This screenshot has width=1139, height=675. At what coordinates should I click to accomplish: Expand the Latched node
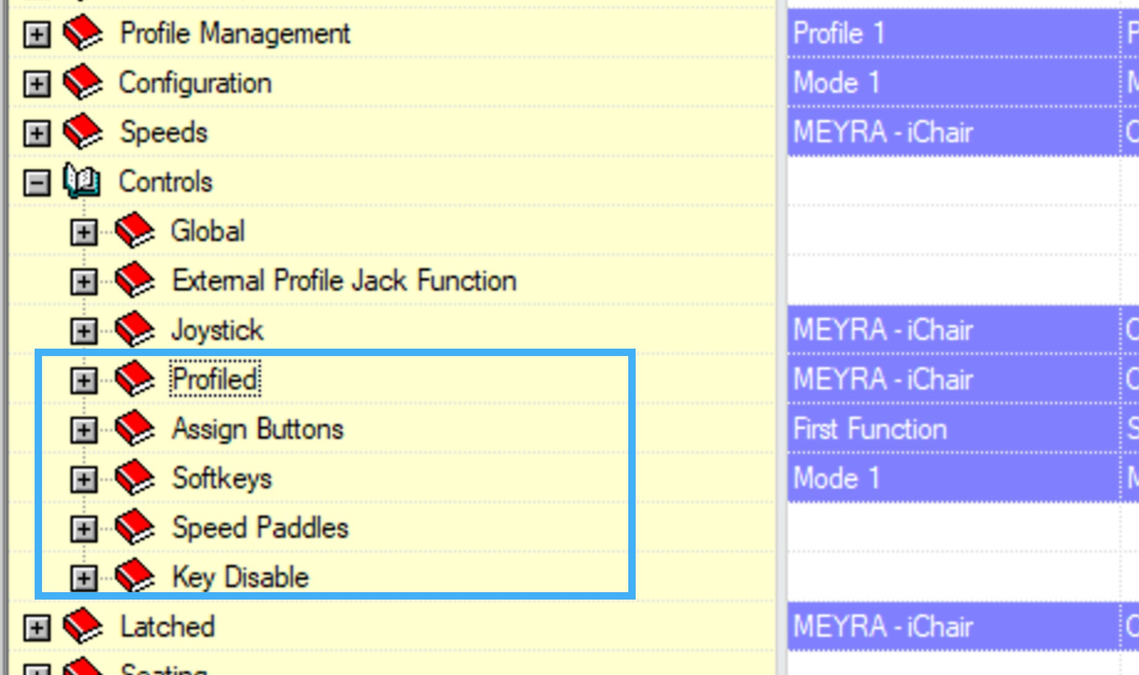pyautogui.click(x=37, y=628)
